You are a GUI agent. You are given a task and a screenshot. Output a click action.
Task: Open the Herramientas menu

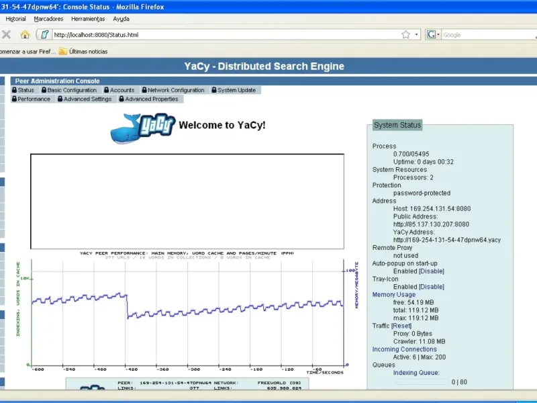click(x=88, y=19)
